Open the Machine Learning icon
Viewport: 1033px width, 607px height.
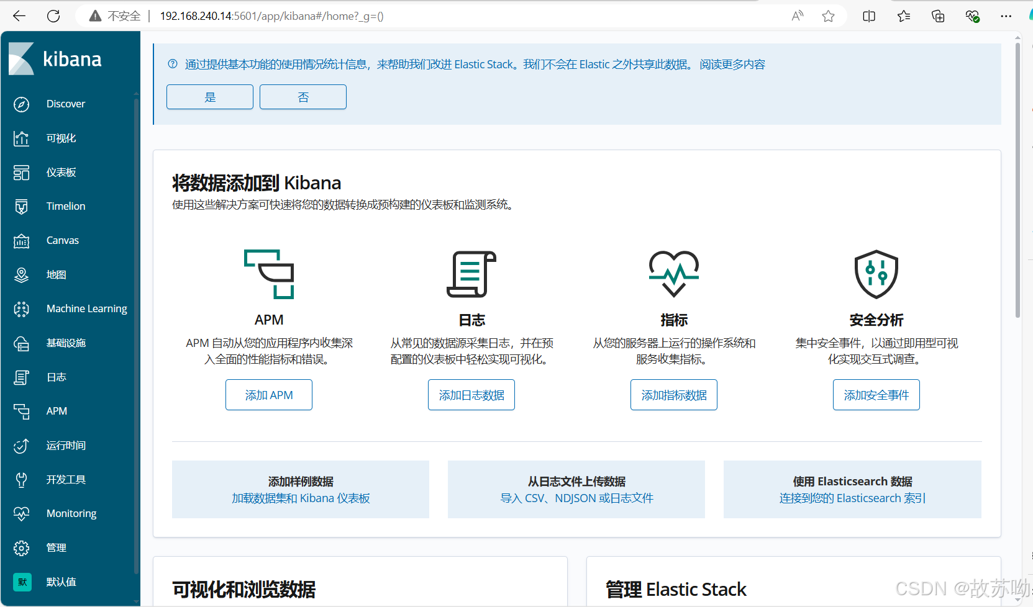point(22,309)
